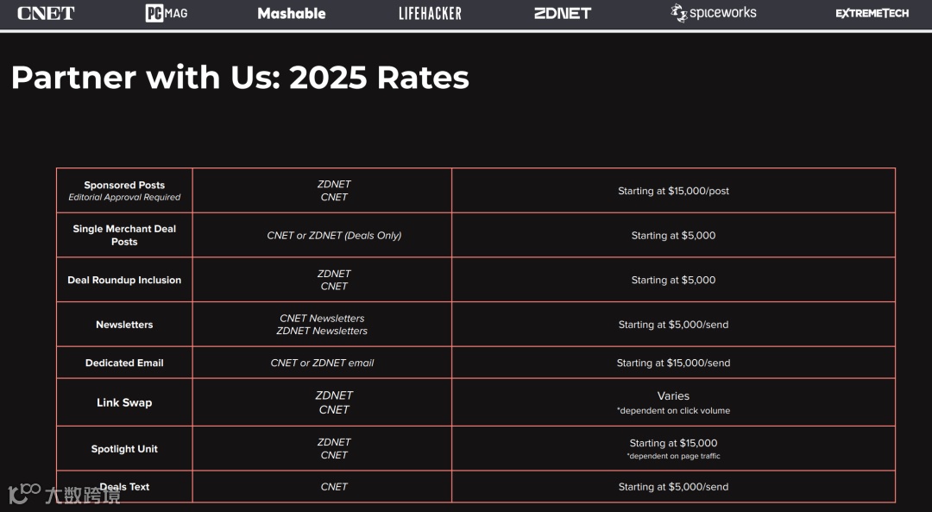Click the CNET logo in header
The width and height of the screenshot is (932, 512).
click(46, 13)
